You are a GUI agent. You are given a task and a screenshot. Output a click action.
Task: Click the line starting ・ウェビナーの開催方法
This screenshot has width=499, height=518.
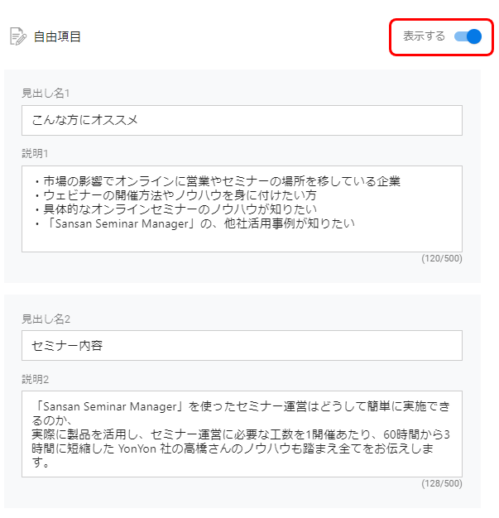175,195
